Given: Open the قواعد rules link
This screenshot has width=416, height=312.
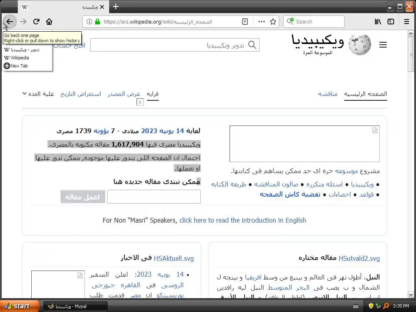Looking at the screenshot, I should click(366, 195).
